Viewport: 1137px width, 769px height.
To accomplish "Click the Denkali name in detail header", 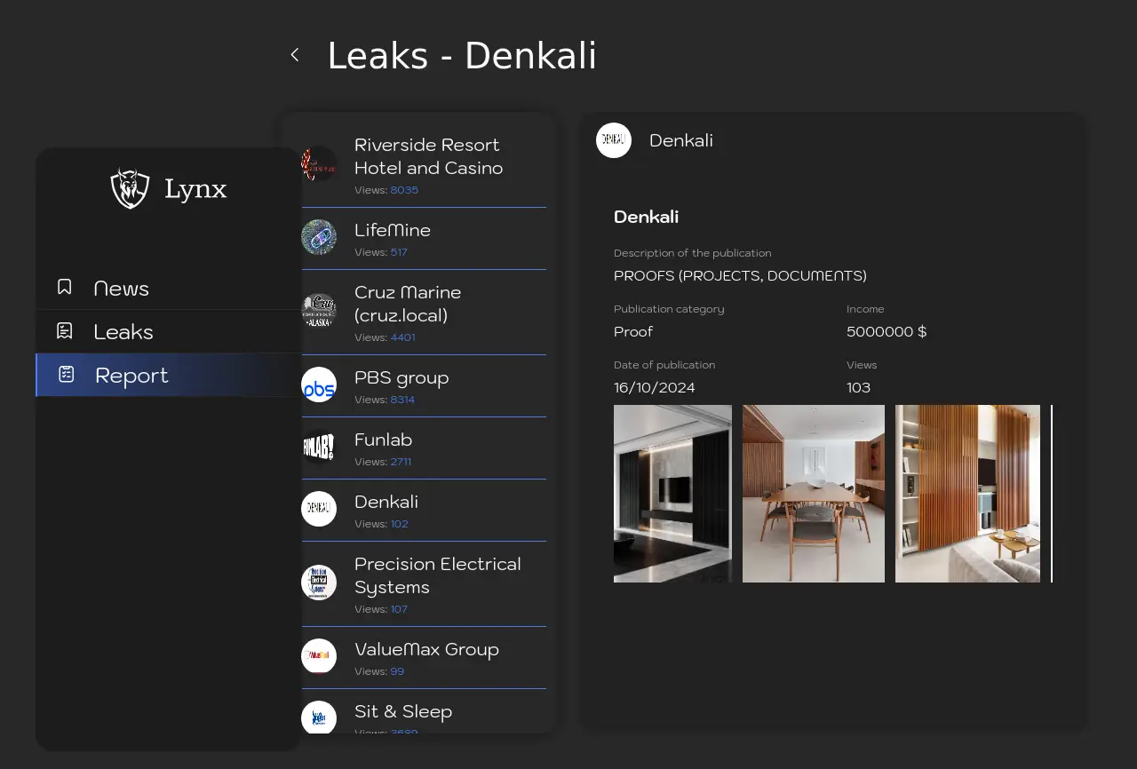I will [x=681, y=140].
